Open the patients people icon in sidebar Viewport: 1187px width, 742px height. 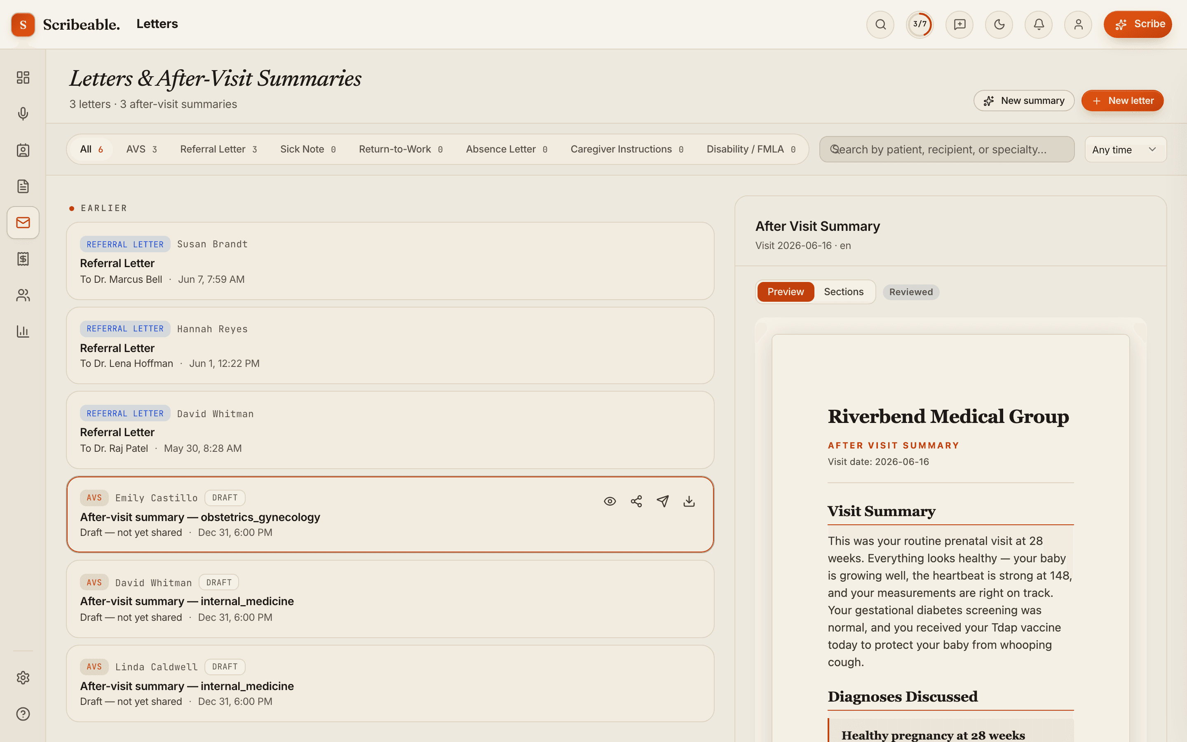pos(23,296)
